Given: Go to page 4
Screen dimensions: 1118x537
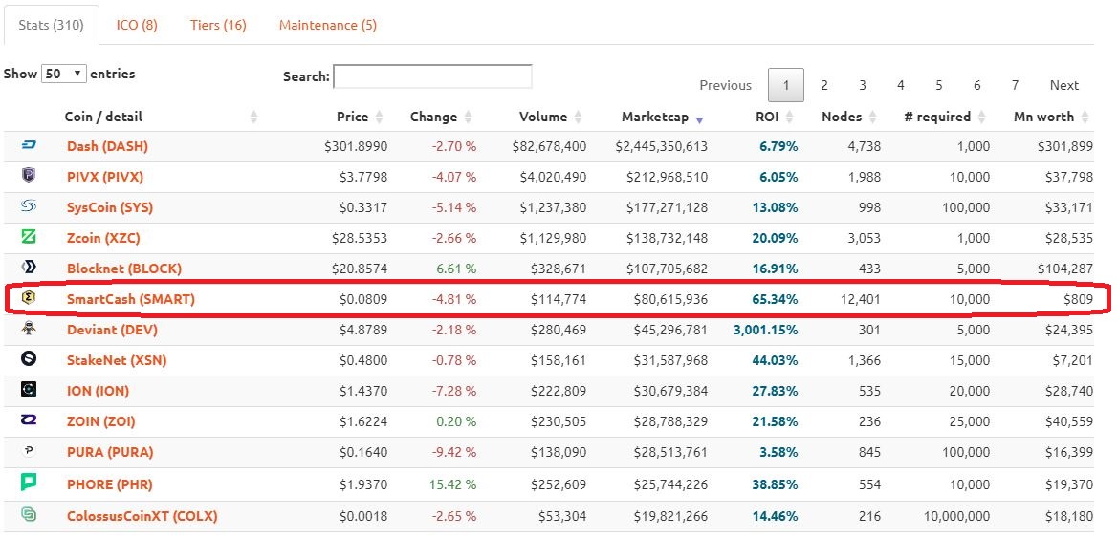Looking at the screenshot, I should point(901,85).
